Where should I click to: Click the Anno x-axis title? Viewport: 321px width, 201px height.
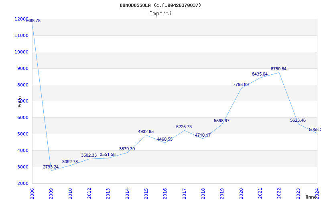pos(311,197)
